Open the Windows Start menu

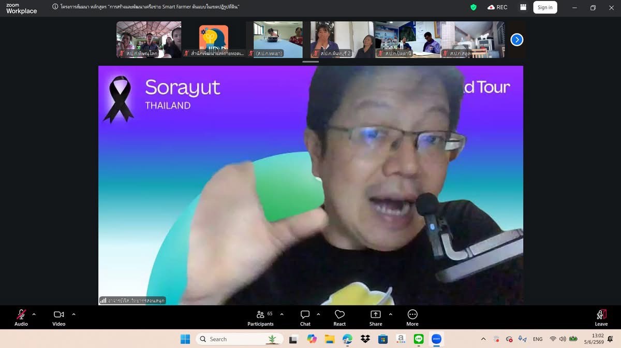(185, 339)
